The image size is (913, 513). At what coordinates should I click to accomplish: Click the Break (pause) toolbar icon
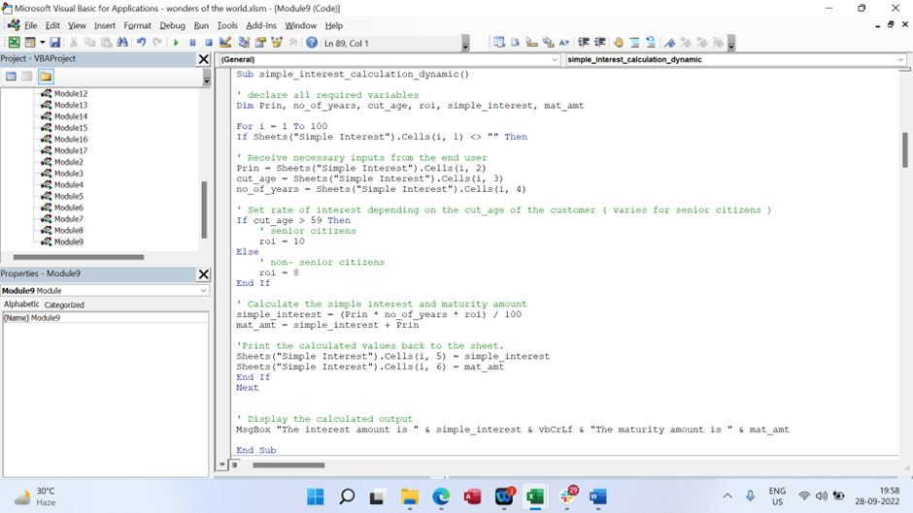click(x=192, y=43)
